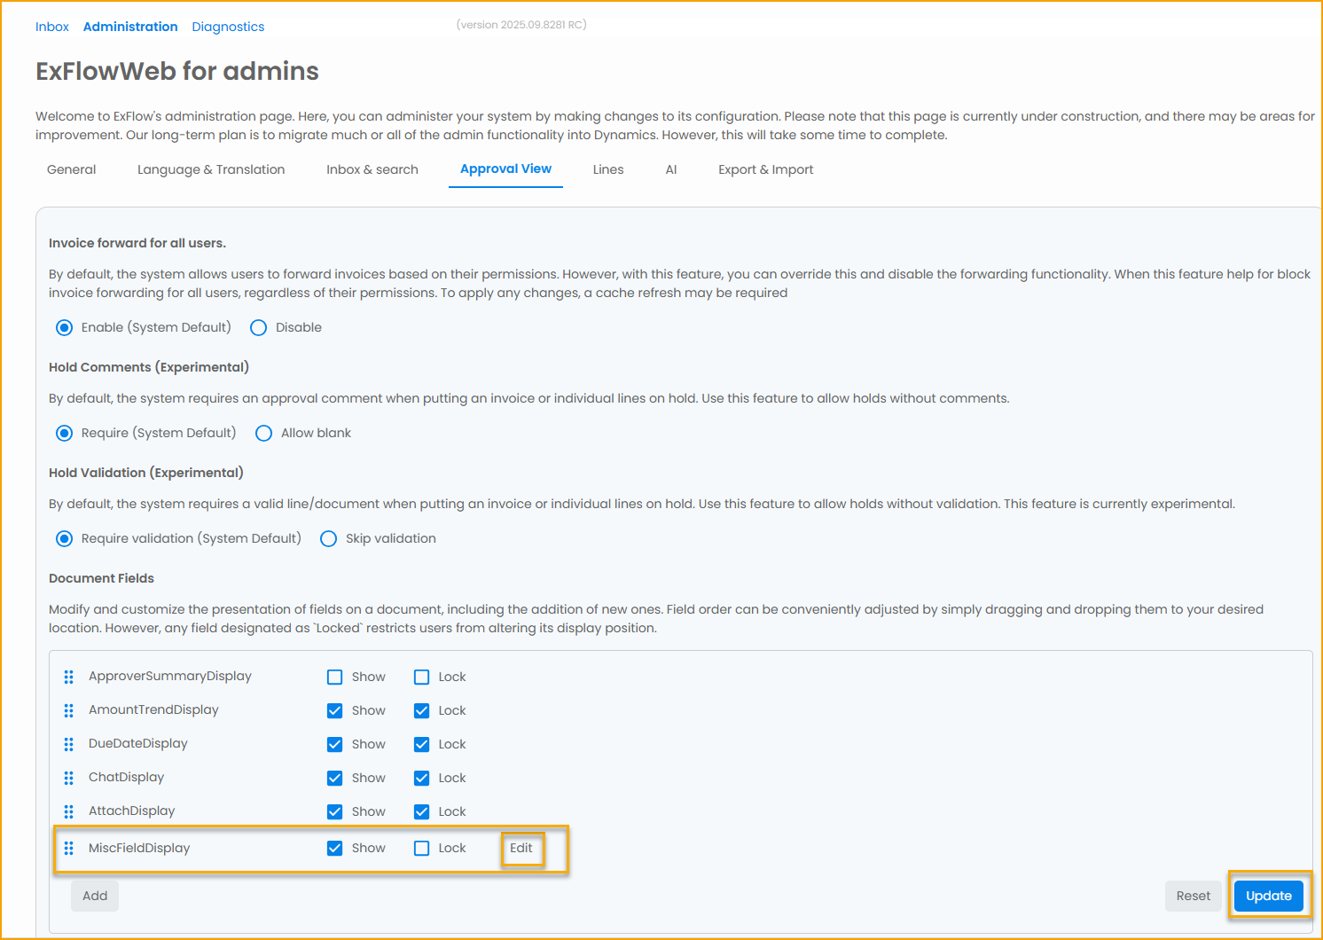Reset the Document Fields list
Viewport: 1323px width, 940px height.
1193,896
